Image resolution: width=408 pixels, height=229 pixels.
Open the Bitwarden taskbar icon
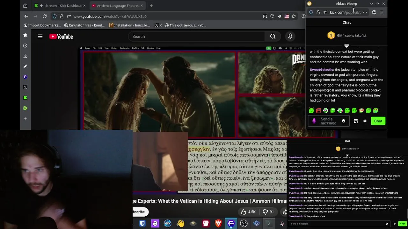coord(142,224)
